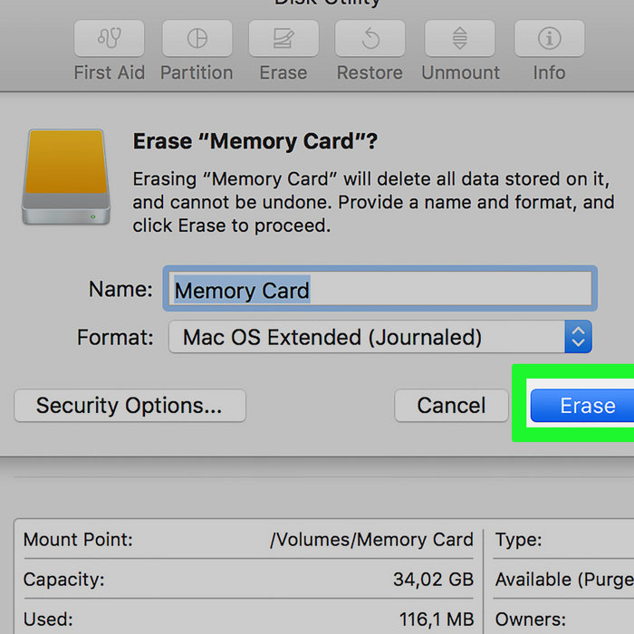Click the Available (Purgeable) row label
Image resolution: width=634 pixels, height=634 pixels.
pos(564,580)
